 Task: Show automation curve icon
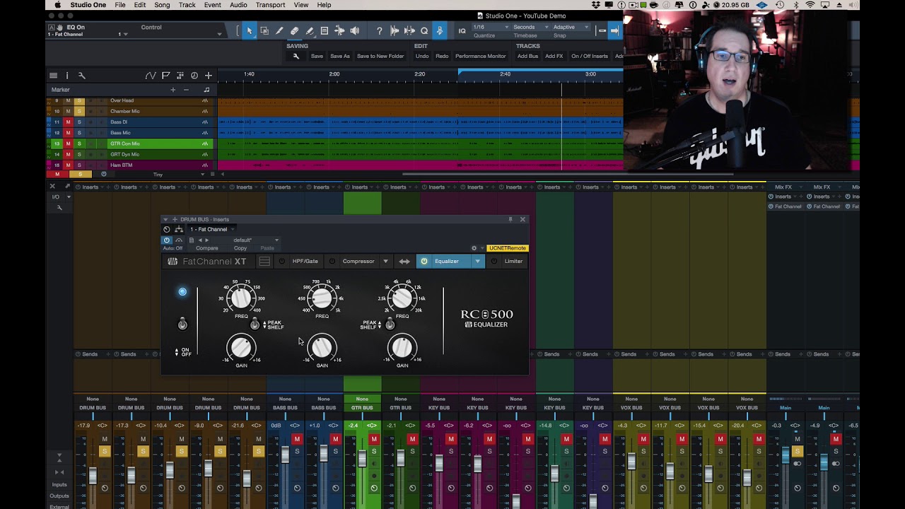151,76
